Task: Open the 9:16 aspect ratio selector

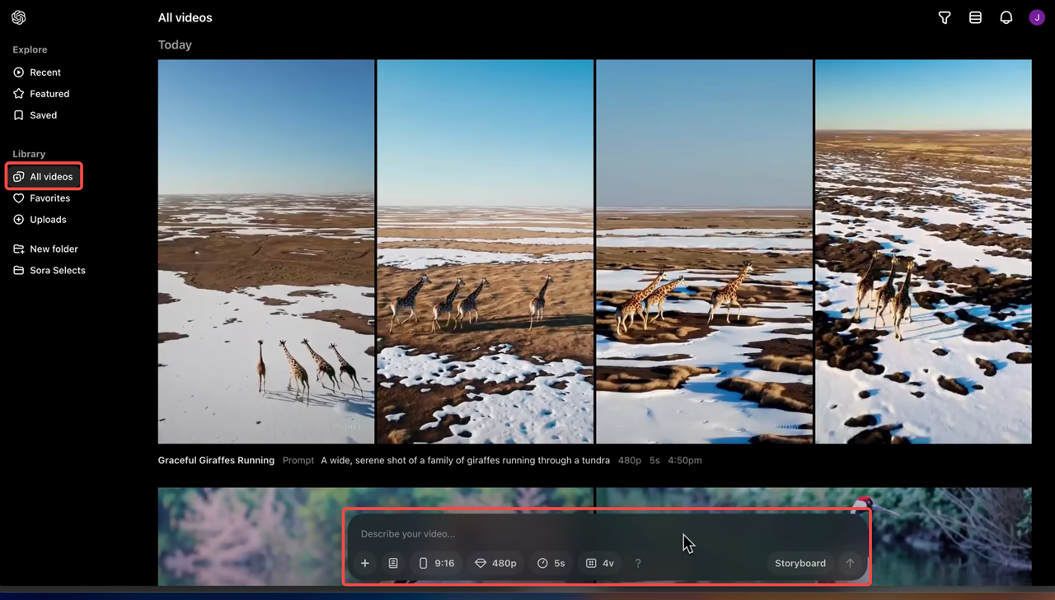Action: coord(436,563)
